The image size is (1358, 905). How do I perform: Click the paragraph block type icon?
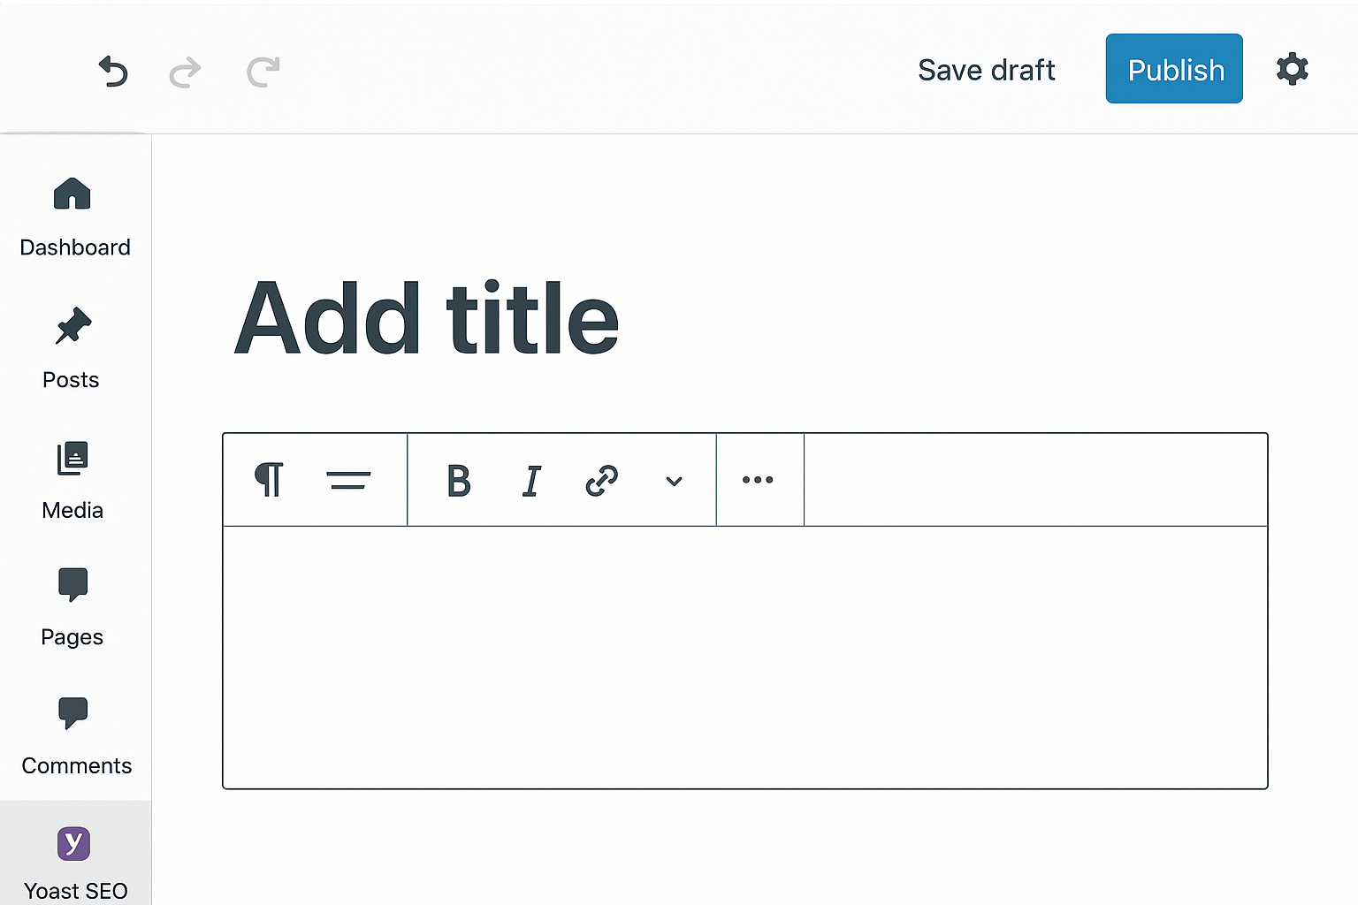(269, 480)
